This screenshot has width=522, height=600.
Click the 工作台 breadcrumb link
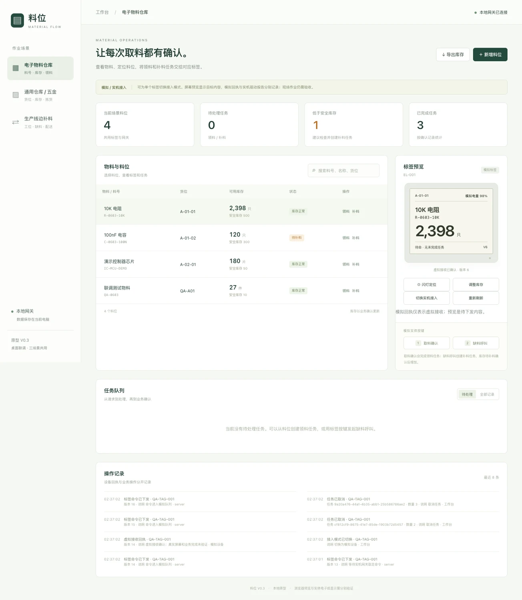pyautogui.click(x=102, y=12)
